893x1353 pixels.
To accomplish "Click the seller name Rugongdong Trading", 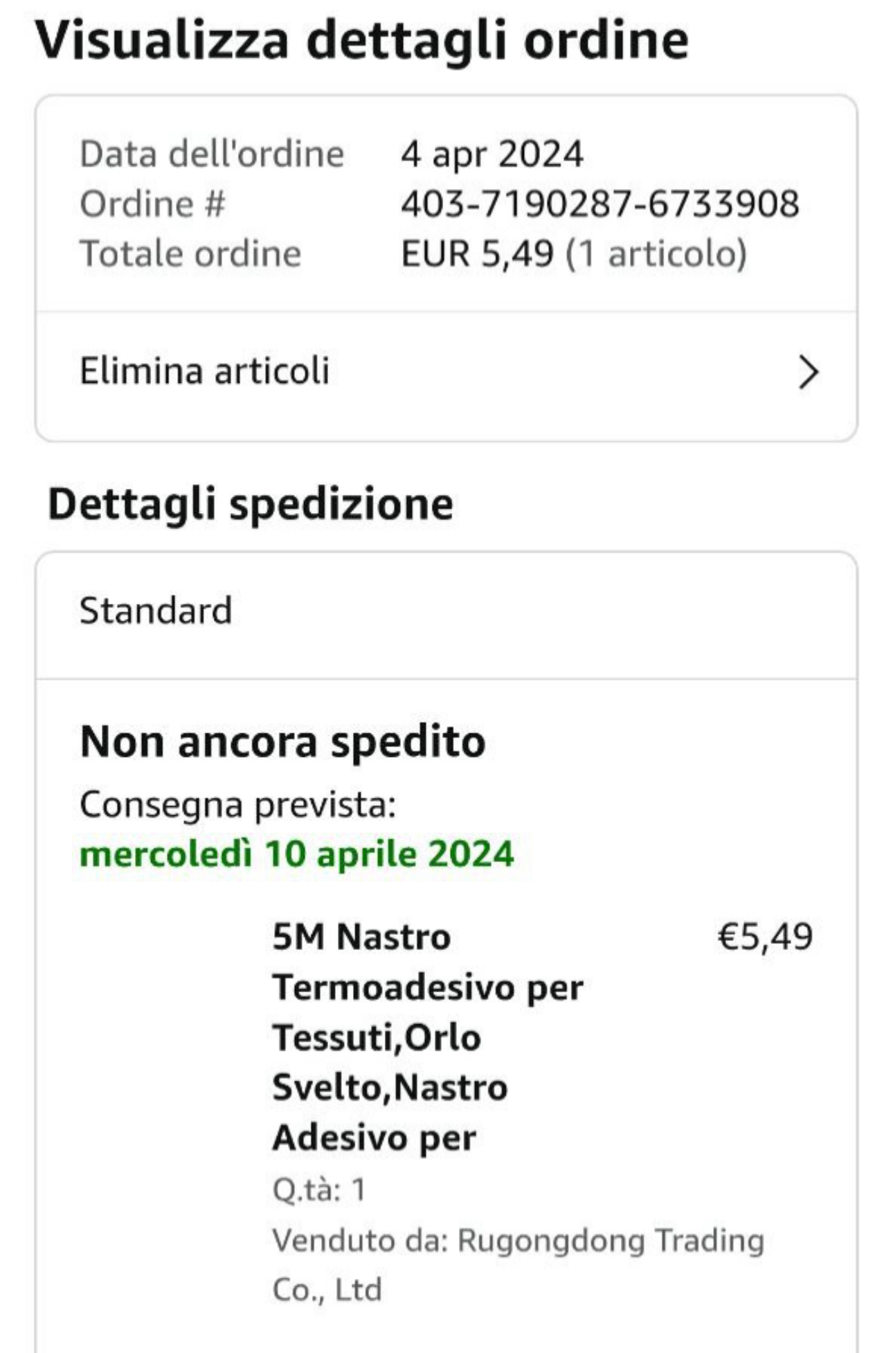I will pos(611,1241).
